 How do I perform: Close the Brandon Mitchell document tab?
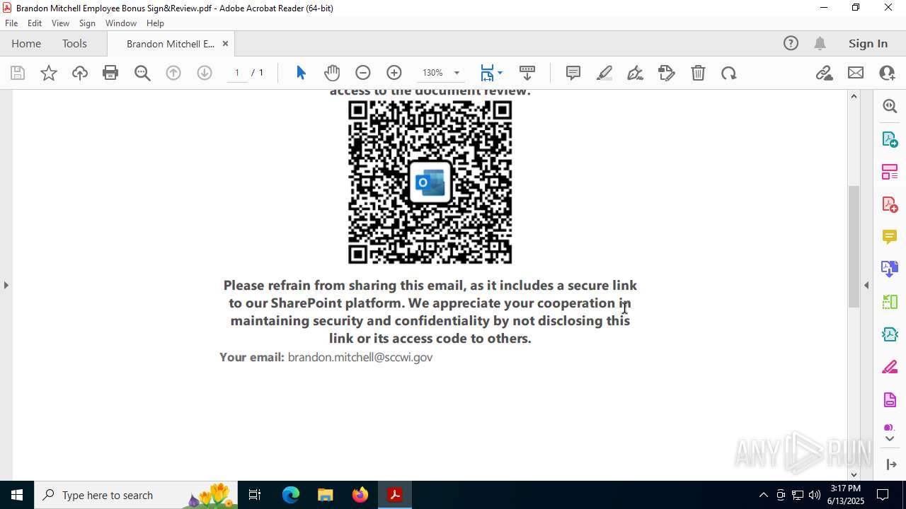pos(225,44)
